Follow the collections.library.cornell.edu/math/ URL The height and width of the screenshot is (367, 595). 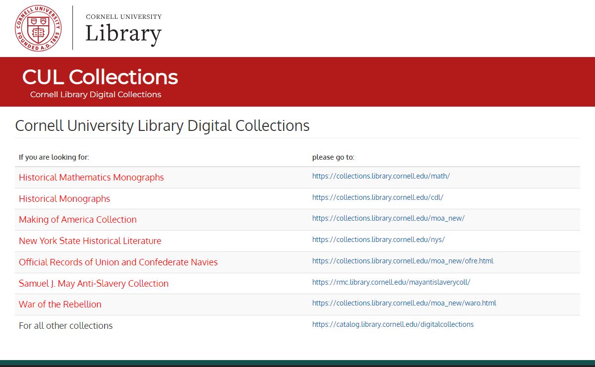pos(381,176)
